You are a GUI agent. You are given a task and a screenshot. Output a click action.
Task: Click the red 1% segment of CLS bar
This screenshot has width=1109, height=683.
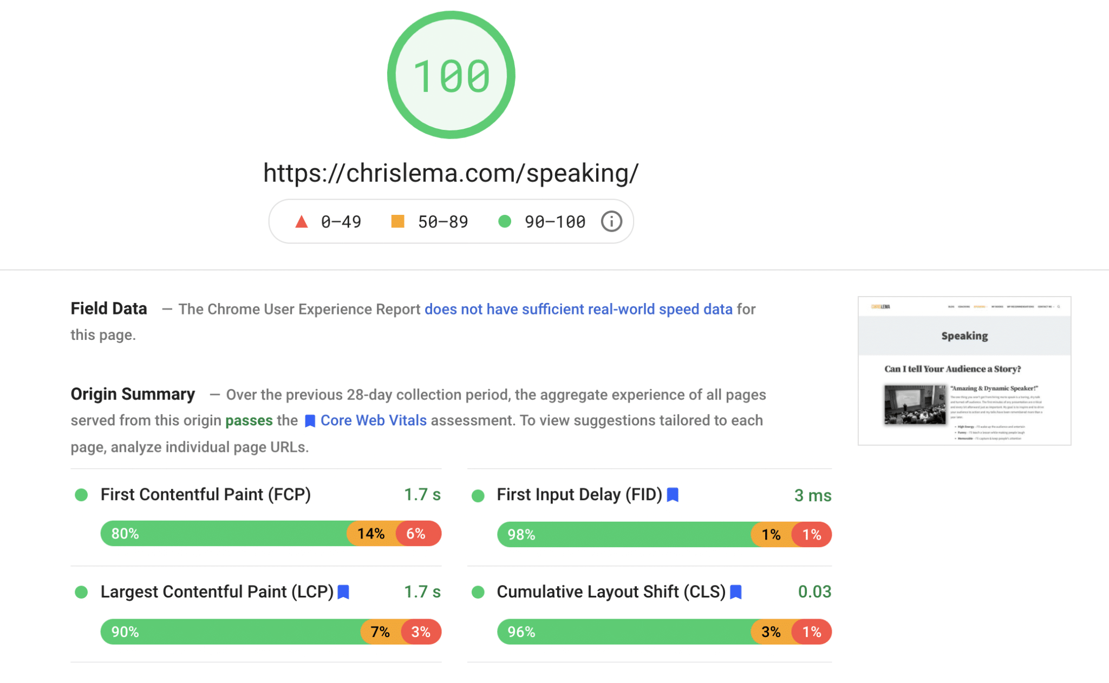[x=811, y=632]
